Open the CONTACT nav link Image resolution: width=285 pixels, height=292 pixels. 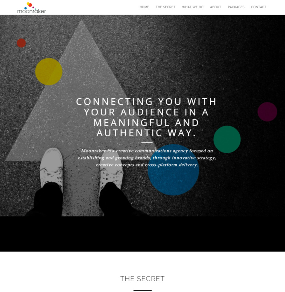tap(259, 7)
